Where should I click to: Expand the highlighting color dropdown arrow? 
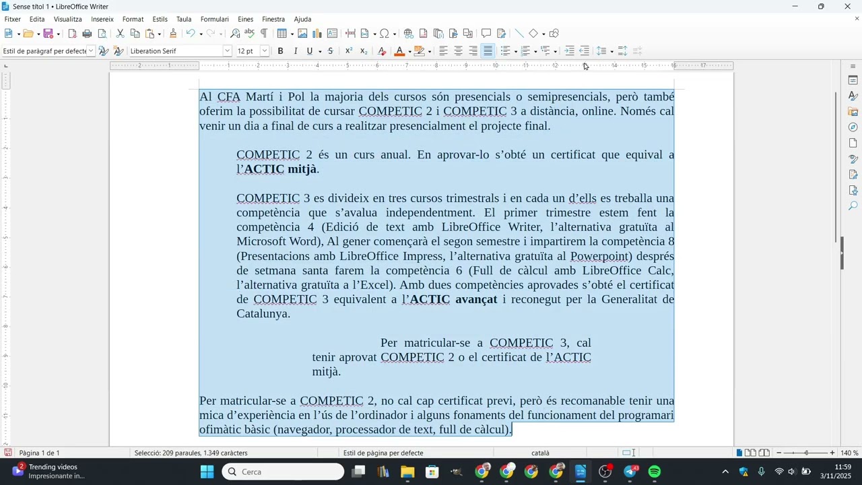click(430, 52)
